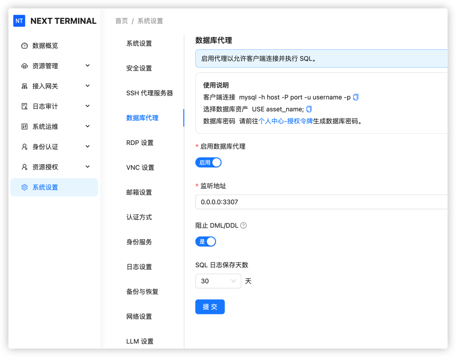Open the SQL 日志保存天数 dropdown
Image resolution: width=456 pixels, height=357 pixels.
218,281
